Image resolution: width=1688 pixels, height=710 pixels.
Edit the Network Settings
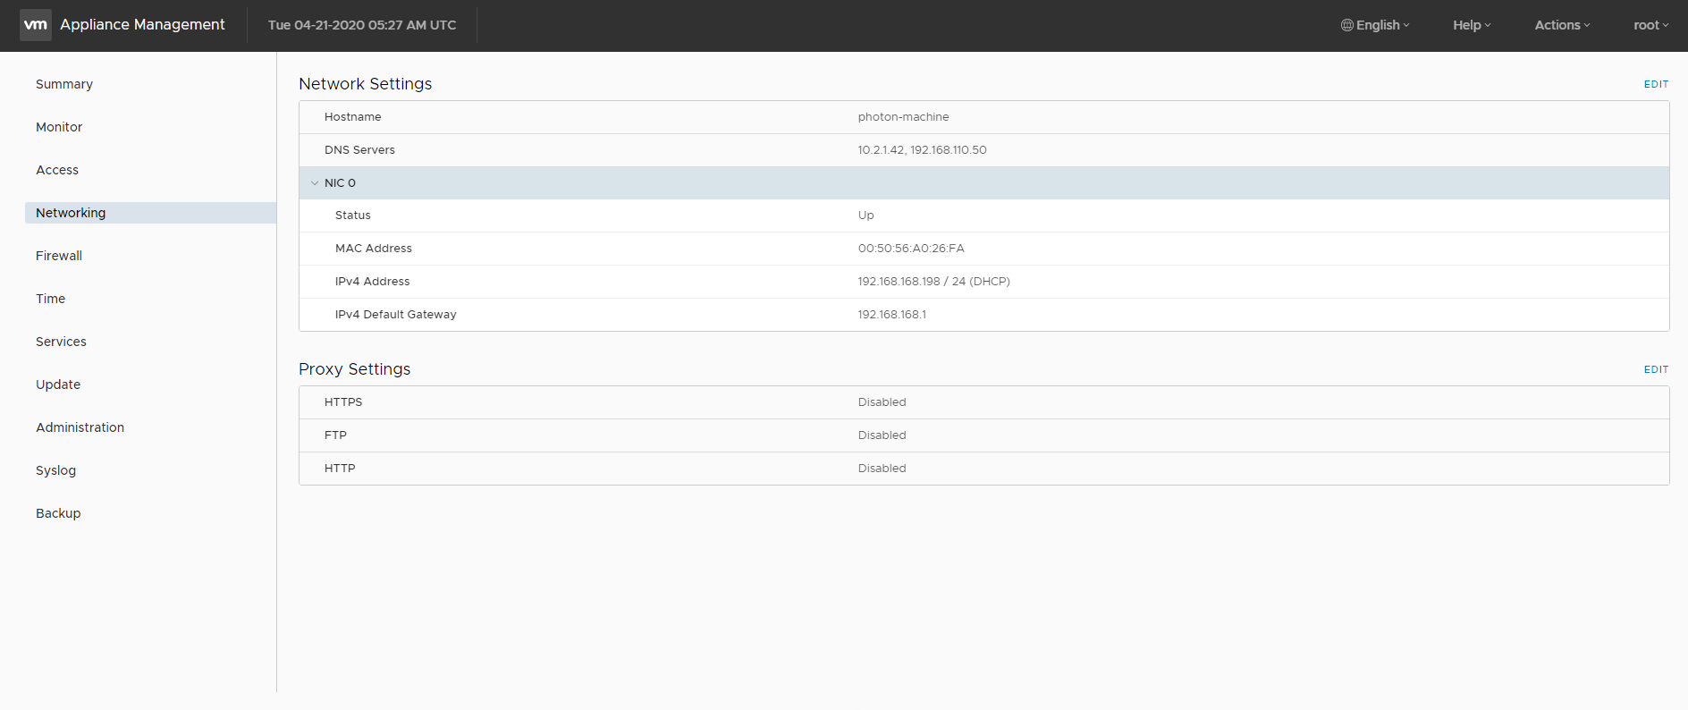(1656, 84)
